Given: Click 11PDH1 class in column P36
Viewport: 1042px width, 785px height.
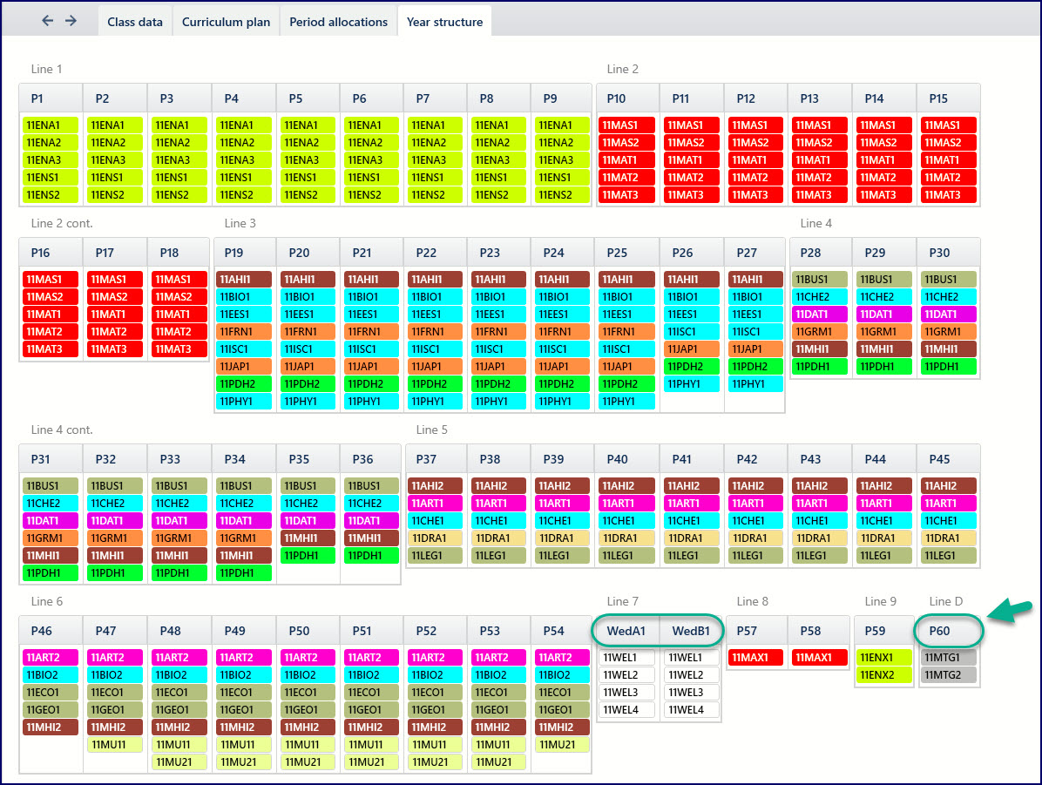Looking at the screenshot, I should 372,555.
